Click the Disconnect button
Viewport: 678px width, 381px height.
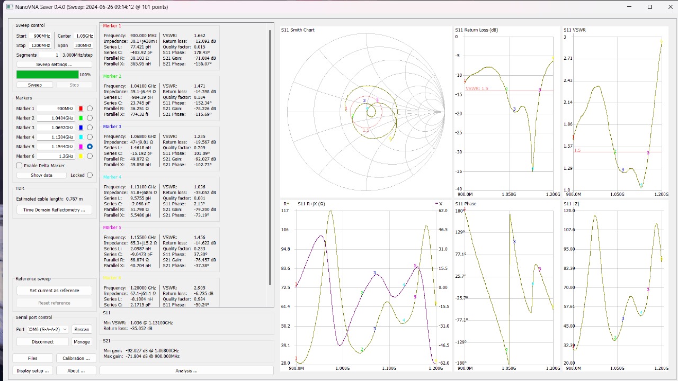pyautogui.click(x=42, y=342)
